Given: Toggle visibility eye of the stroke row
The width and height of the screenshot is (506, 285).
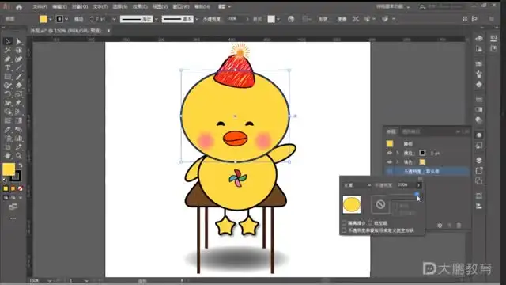Looking at the screenshot, I should coord(390,153).
